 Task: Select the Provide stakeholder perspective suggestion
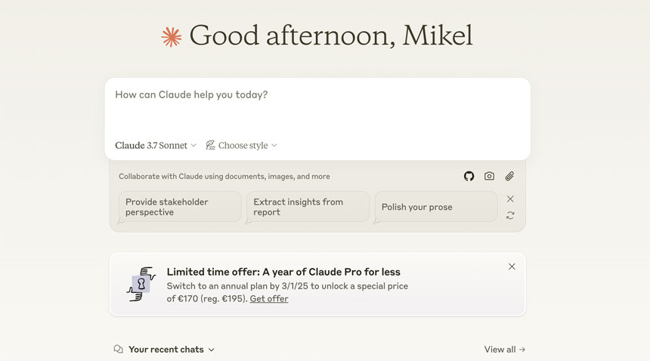click(180, 207)
